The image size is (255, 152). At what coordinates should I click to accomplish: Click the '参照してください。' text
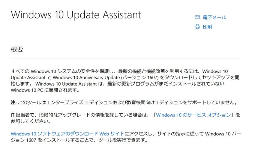pos(31,121)
